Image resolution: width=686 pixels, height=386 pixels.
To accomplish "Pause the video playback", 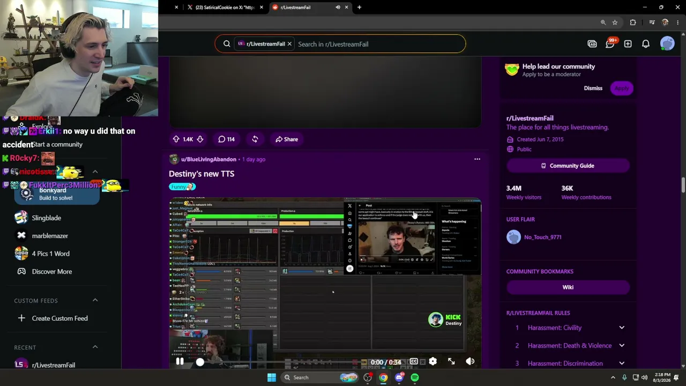I will [x=180, y=362].
